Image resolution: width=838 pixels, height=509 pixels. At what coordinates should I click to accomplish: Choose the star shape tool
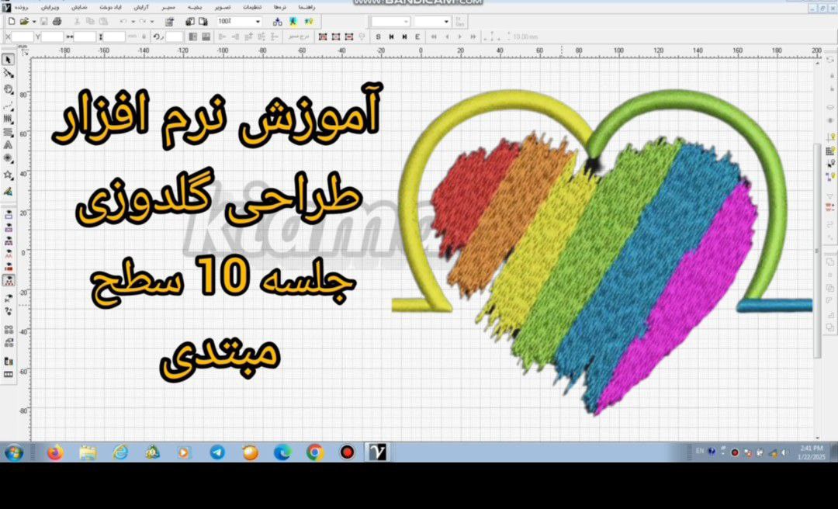[9, 175]
